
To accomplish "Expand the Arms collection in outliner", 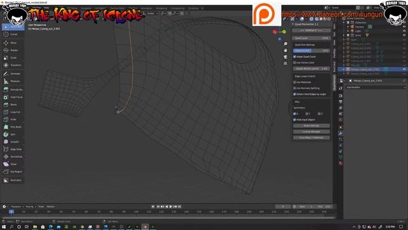I will click(344, 35).
